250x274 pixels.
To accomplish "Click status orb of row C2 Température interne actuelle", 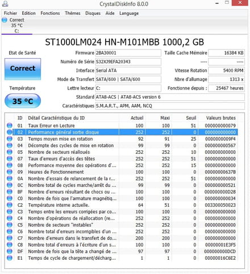I will pyautogui.click(x=10, y=205).
